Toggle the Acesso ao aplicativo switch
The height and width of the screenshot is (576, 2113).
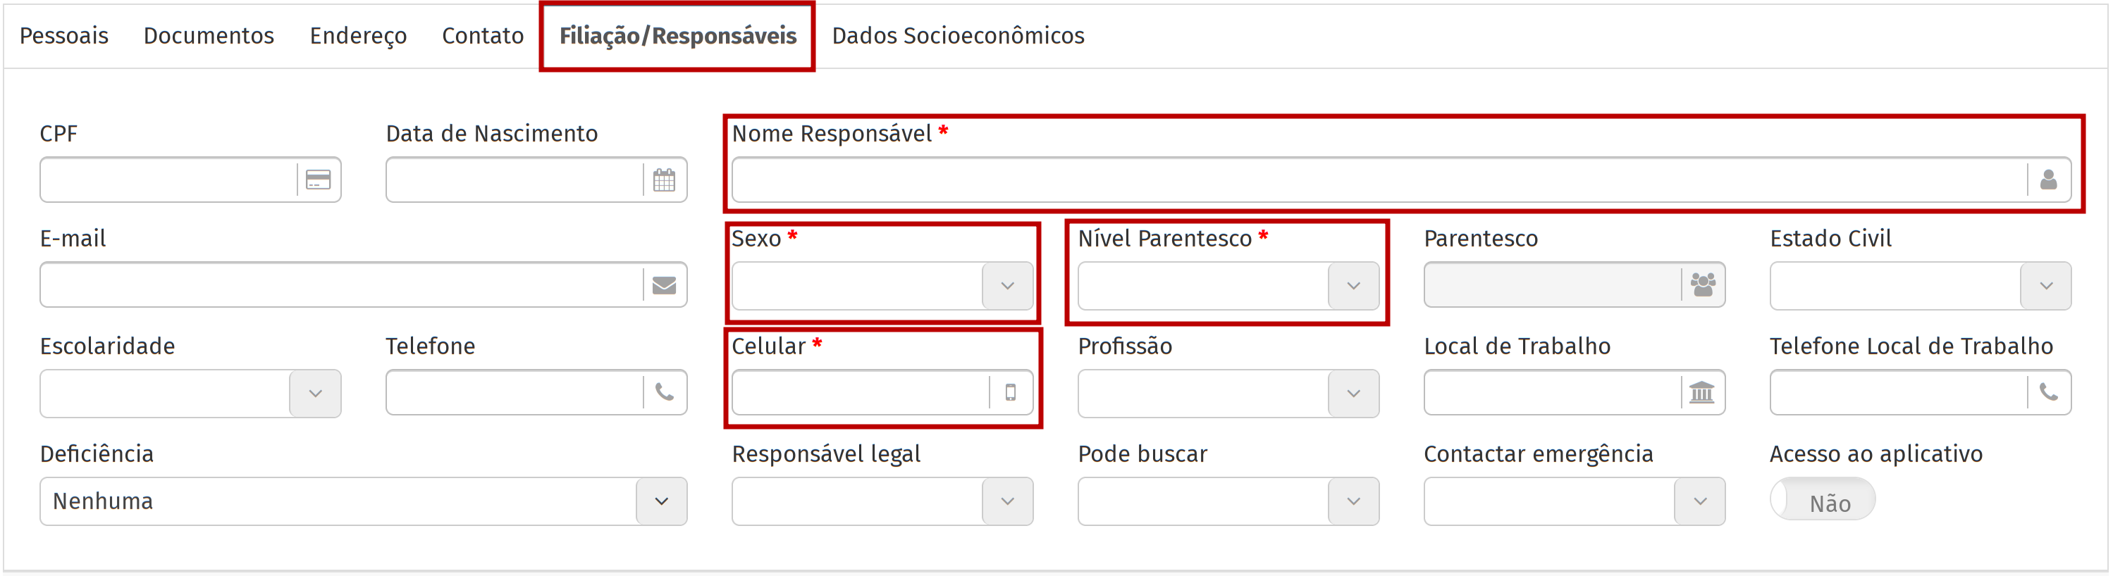coord(1823,501)
